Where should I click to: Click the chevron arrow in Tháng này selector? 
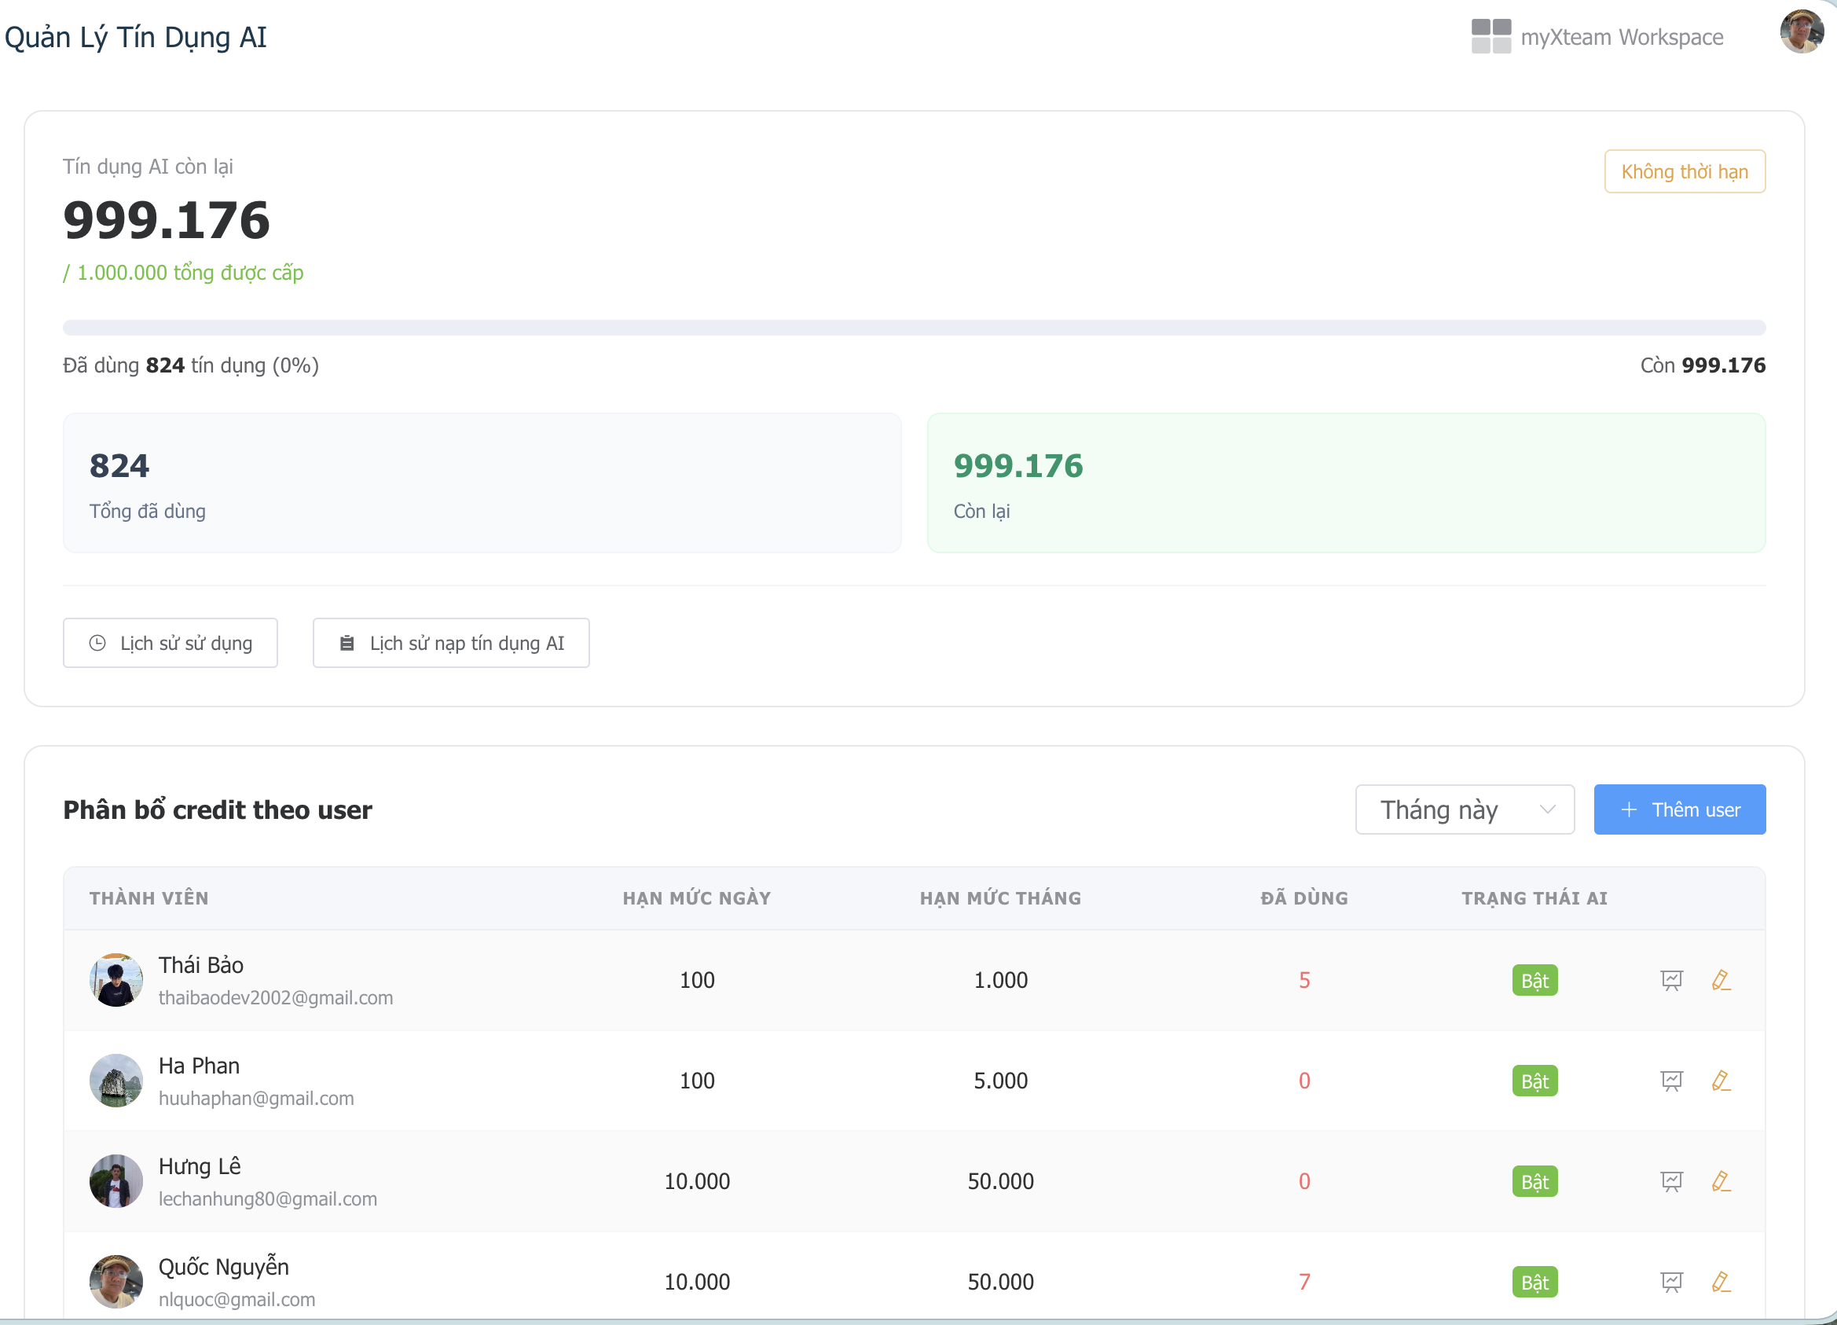point(1547,809)
